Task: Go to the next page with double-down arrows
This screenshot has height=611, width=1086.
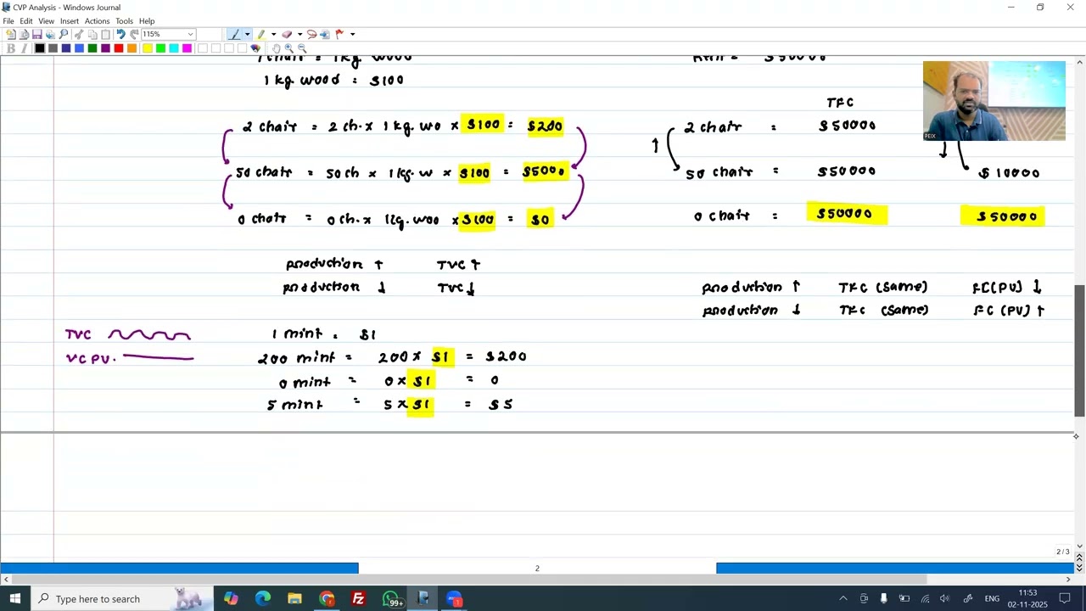Action: [1079, 567]
